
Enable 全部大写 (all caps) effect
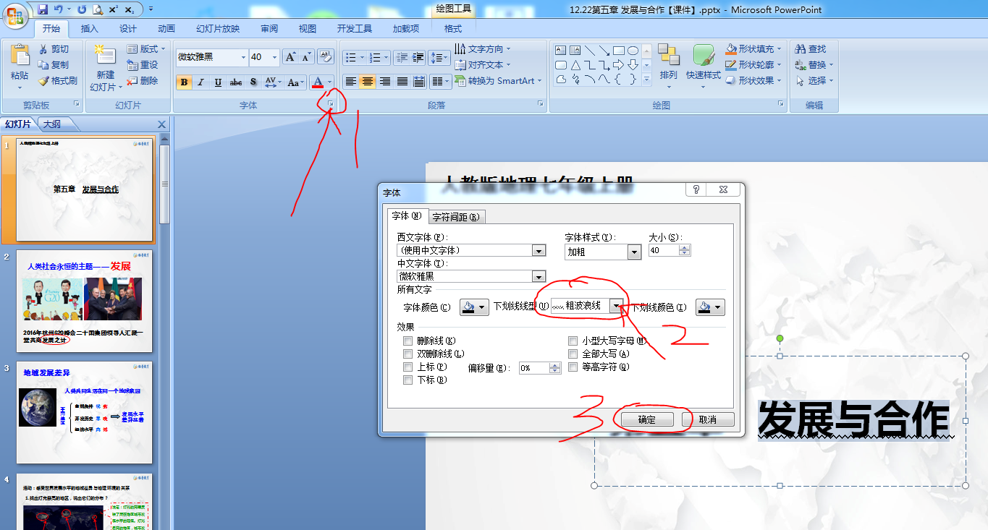(574, 354)
